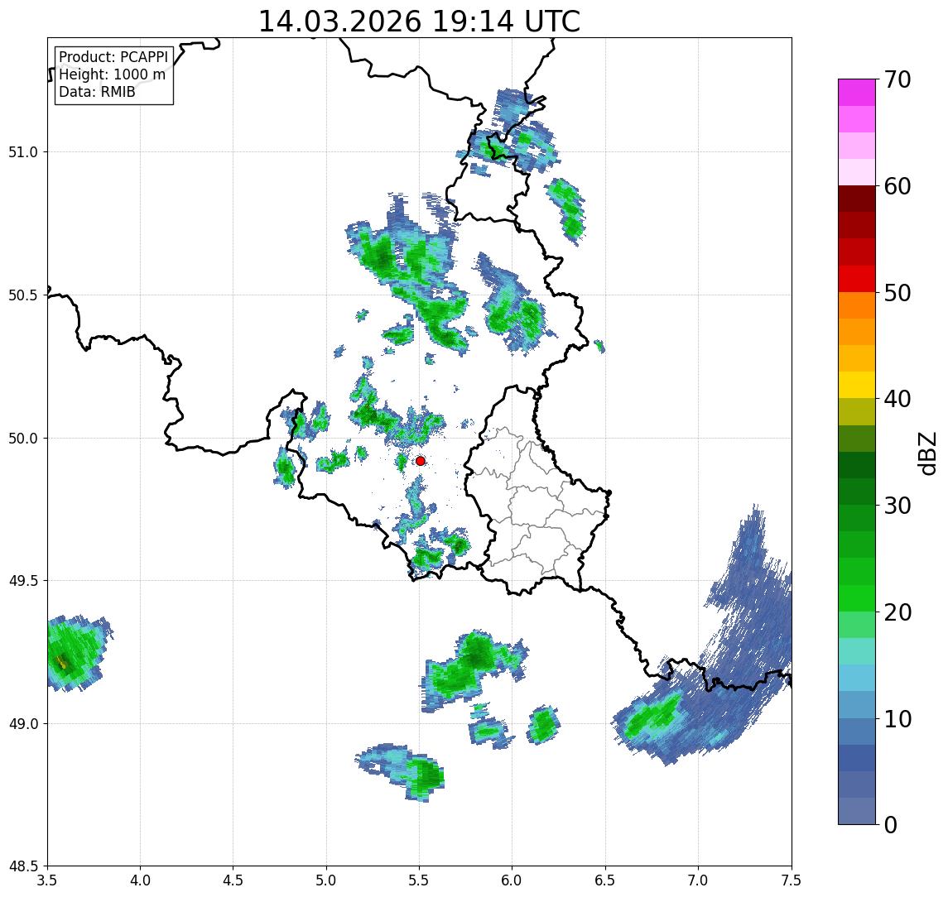Click the longitude axis label 5.0
The height and width of the screenshot is (897, 948).
click(x=326, y=880)
